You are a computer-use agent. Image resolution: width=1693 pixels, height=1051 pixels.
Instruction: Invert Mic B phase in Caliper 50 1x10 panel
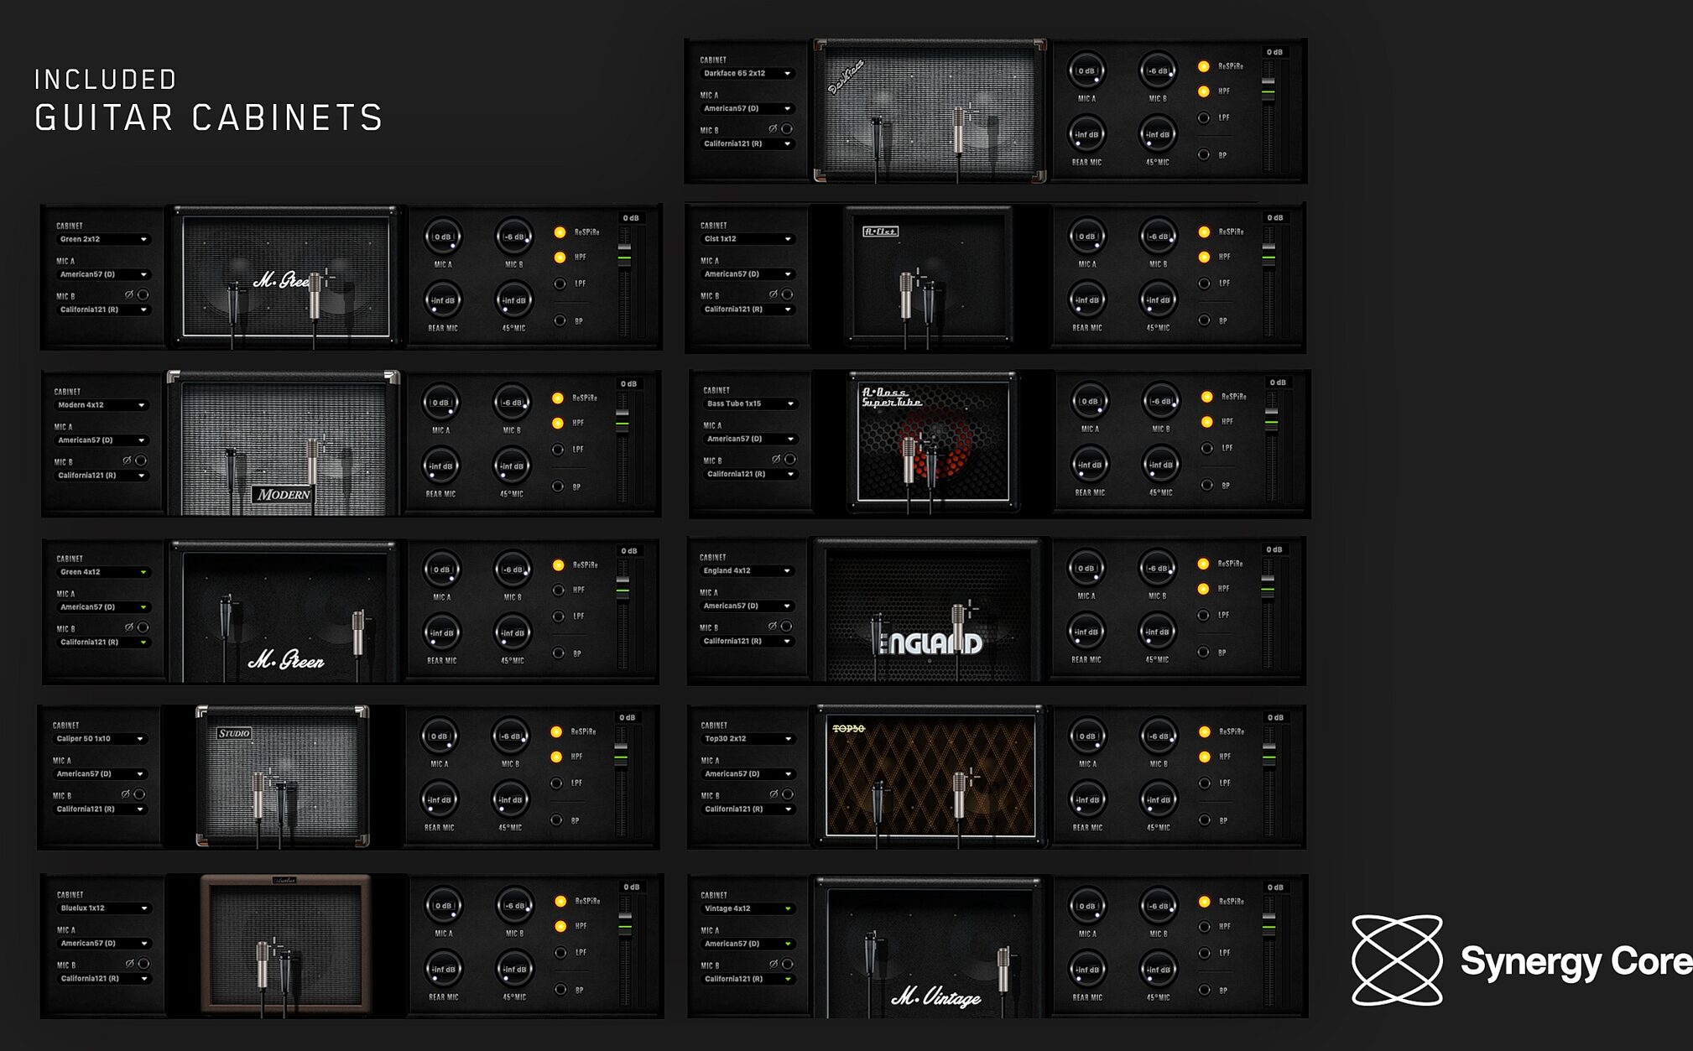click(139, 794)
